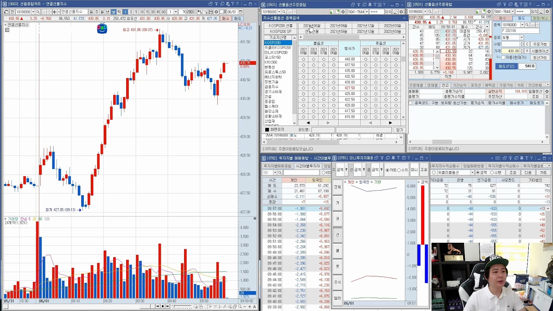The image size is (553, 311).
Task: Click the 미니 button in mini investor window
Action: (414, 170)
